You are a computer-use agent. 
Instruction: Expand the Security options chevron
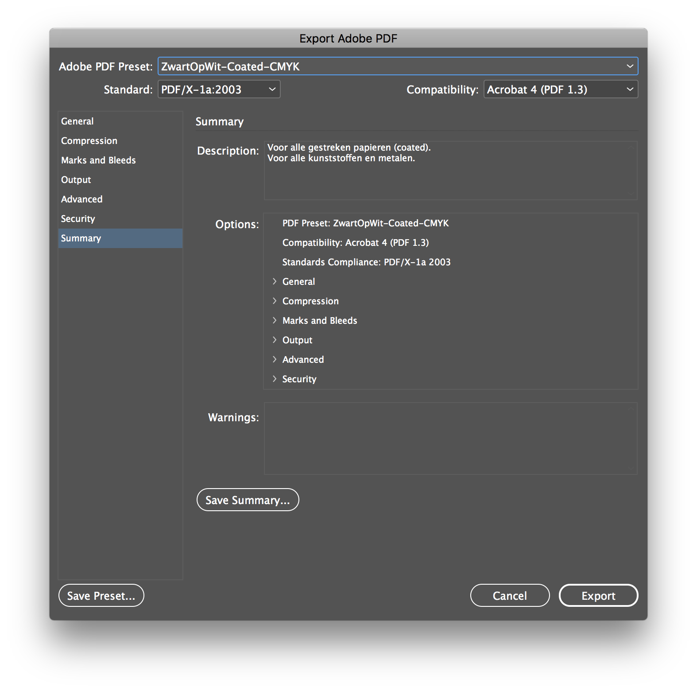275,379
